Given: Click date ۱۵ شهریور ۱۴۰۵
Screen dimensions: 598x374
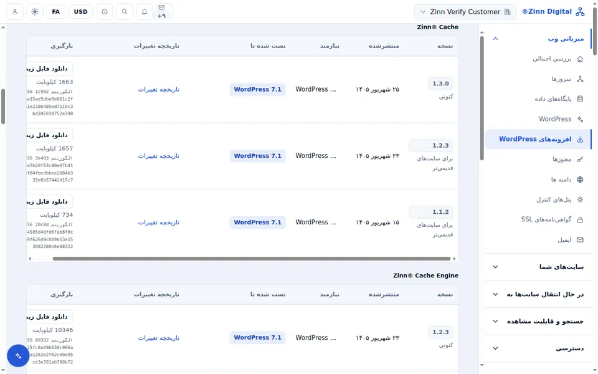Looking at the screenshot, I should coord(377,223).
